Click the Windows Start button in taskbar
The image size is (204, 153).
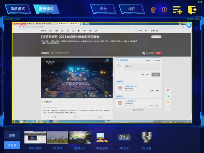coord(14,122)
